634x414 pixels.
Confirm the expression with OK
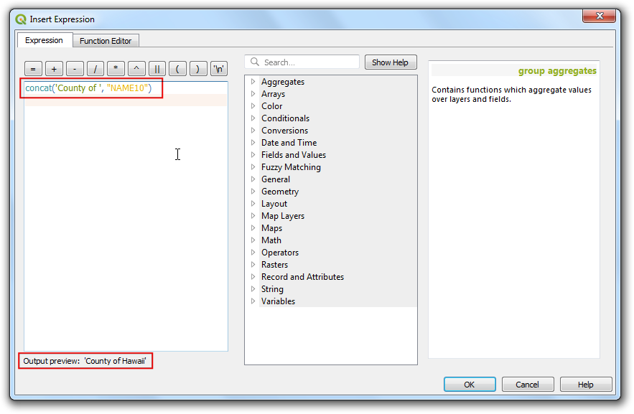tap(469, 385)
